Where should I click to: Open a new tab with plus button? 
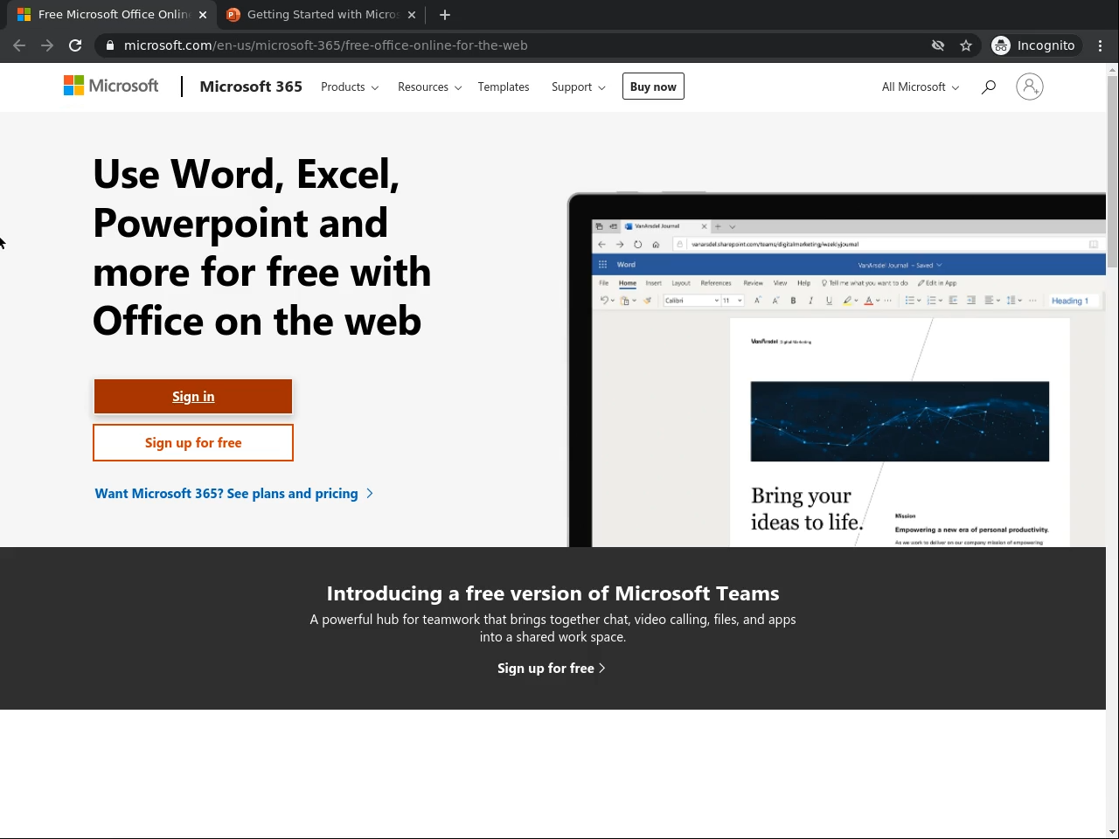tap(445, 15)
